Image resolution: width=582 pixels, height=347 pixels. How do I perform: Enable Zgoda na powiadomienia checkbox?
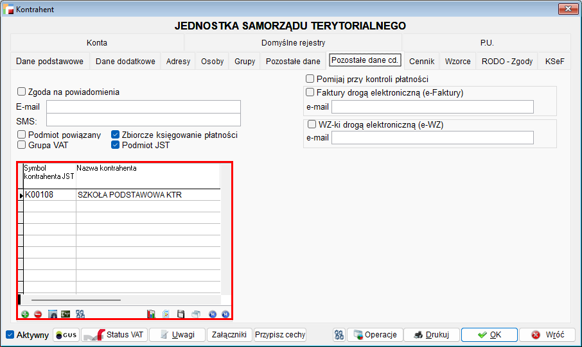coord(22,92)
